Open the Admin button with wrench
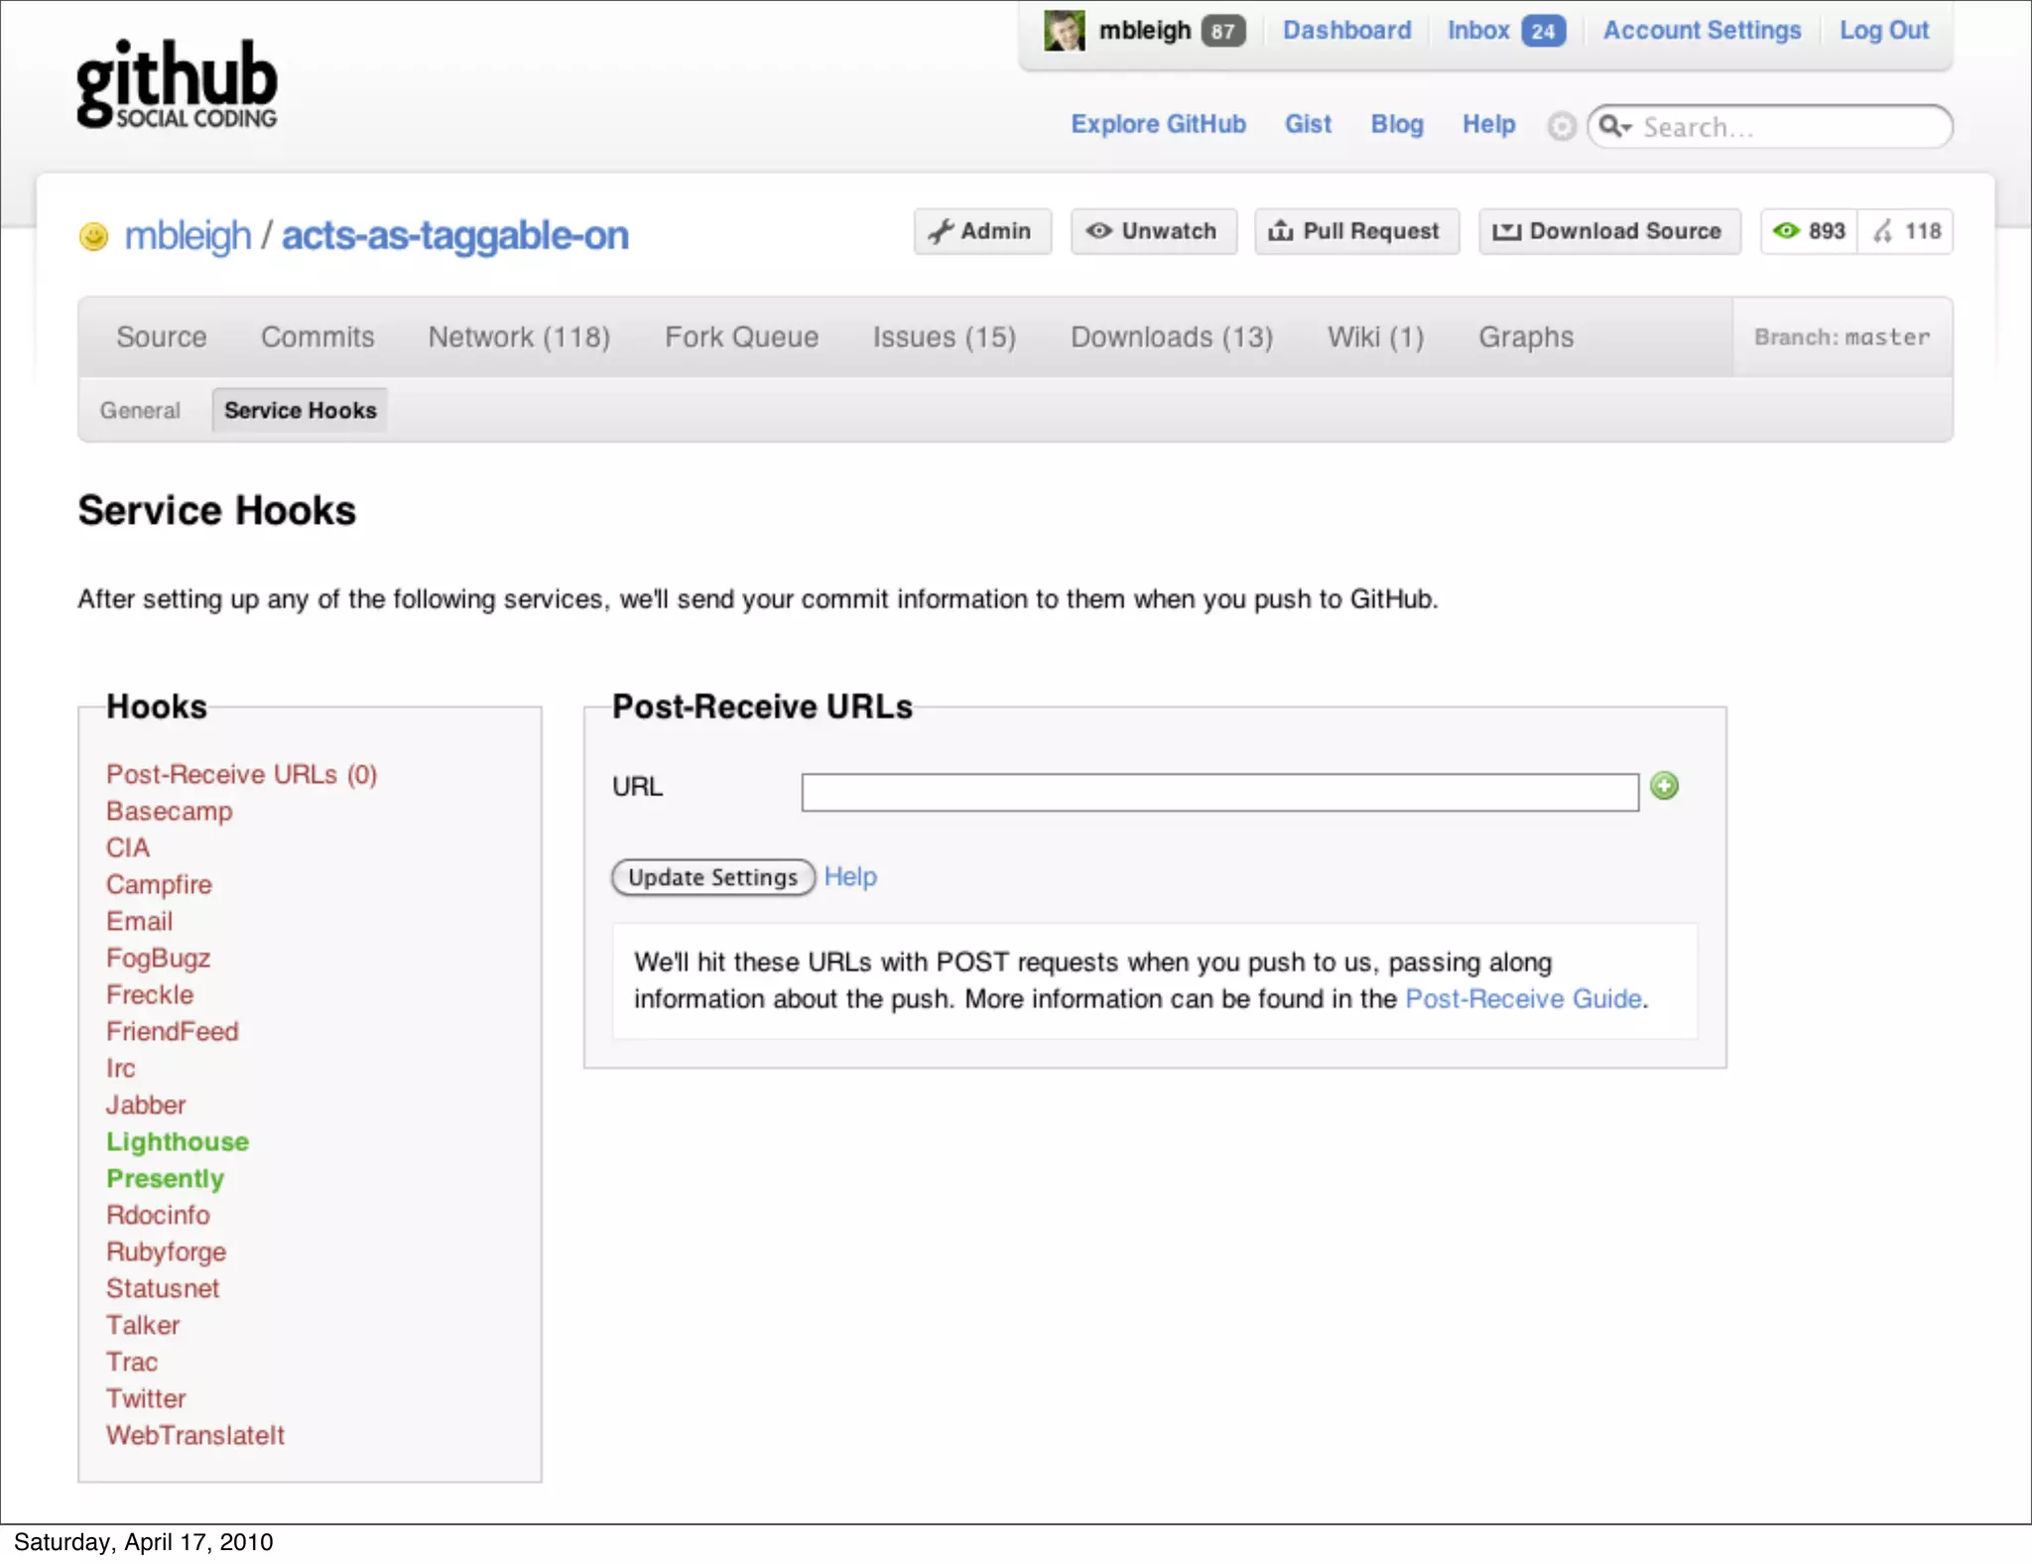The height and width of the screenshot is (1564, 2032). [x=981, y=231]
